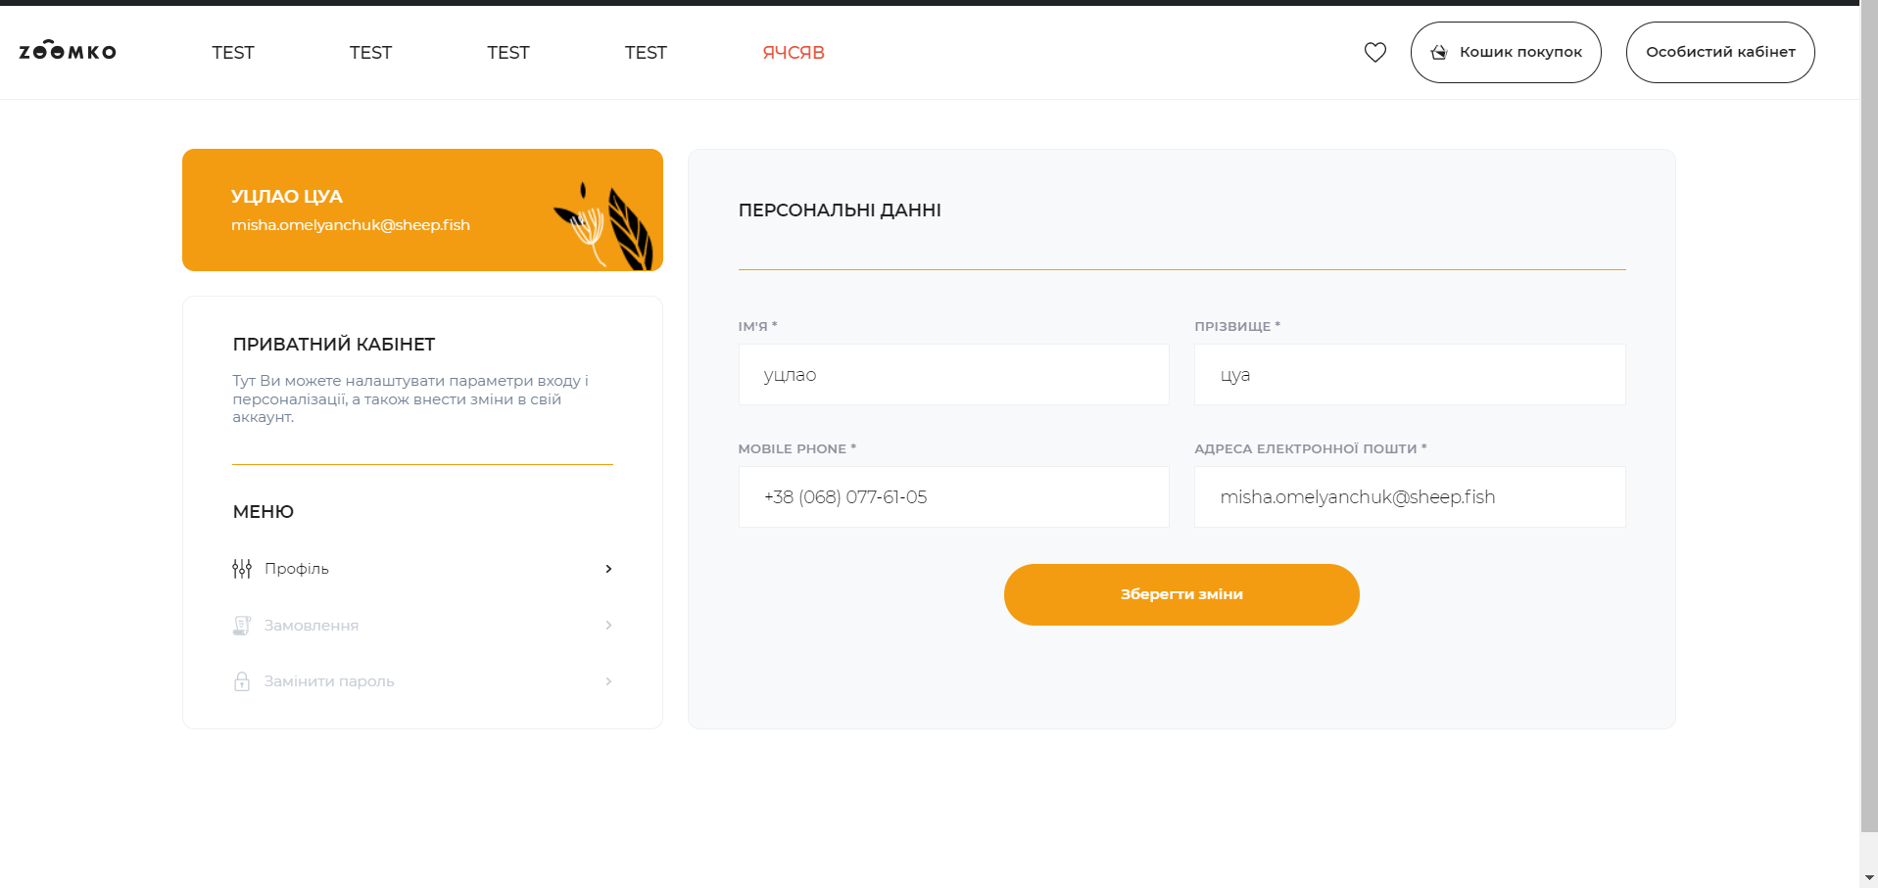Click the page scroll down arrow
Image resolution: width=1878 pixels, height=888 pixels.
1869,878
